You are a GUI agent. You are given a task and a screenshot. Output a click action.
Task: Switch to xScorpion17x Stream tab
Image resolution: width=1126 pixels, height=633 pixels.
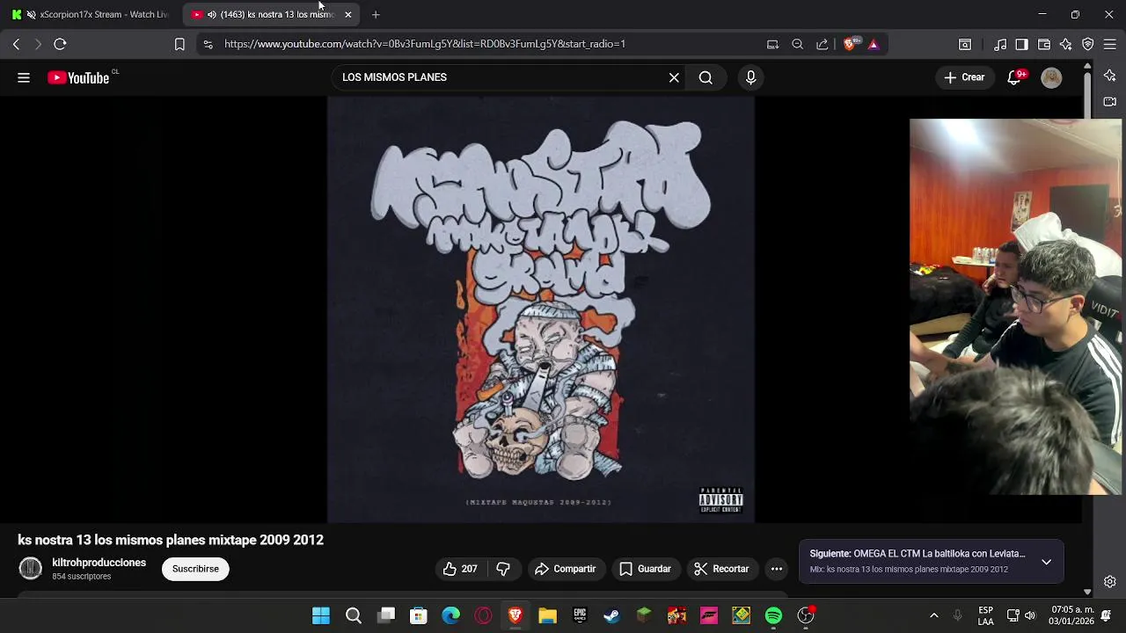pyautogui.click(x=91, y=15)
